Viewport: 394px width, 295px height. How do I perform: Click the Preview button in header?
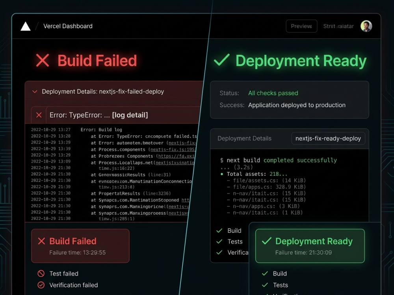point(301,26)
